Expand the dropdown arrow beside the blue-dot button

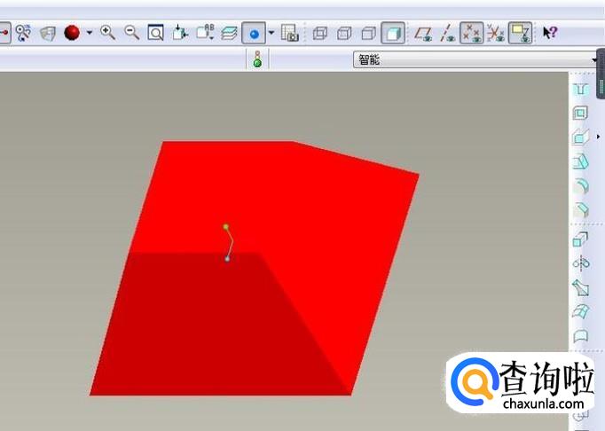[271, 33]
